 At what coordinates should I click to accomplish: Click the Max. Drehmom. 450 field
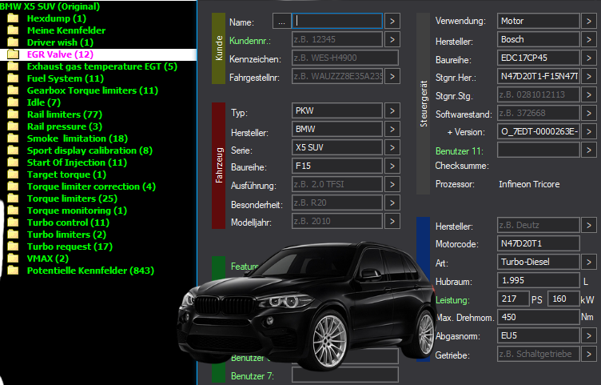tap(539, 317)
